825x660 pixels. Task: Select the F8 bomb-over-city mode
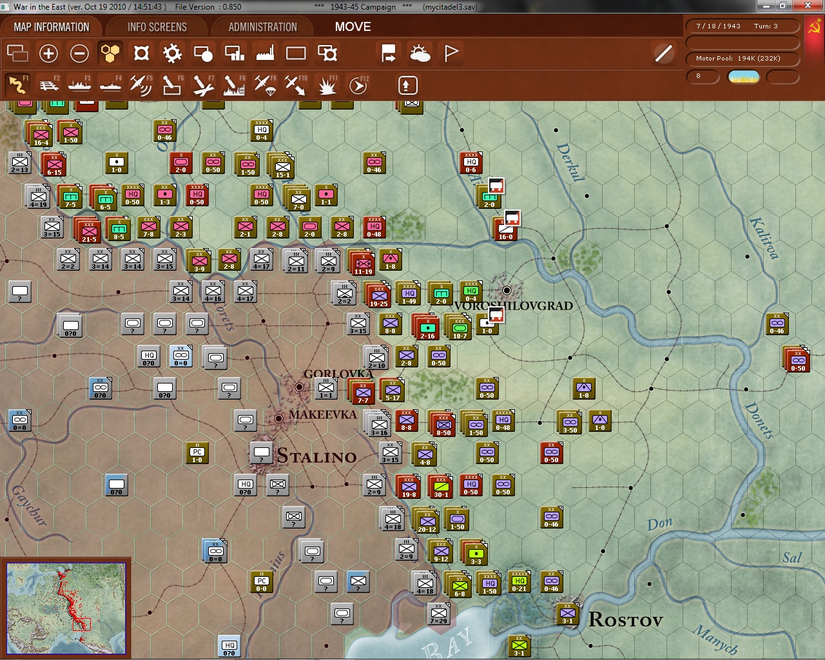coord(234,85)
